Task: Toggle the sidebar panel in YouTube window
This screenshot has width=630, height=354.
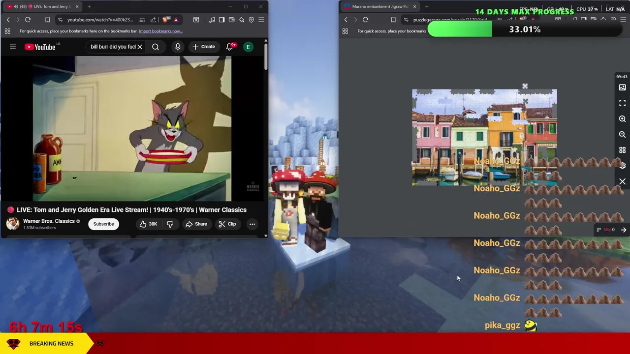Action: (221, 20)
